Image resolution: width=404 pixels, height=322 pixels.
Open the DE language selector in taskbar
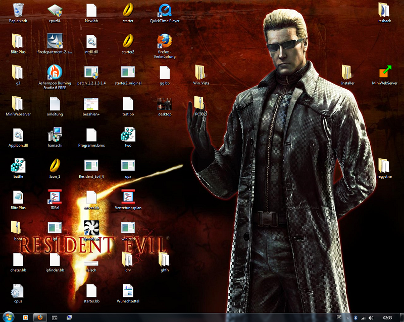[x=338, y=317]
